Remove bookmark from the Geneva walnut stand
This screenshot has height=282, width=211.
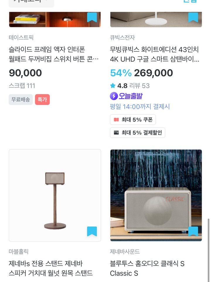coord(92,231)
